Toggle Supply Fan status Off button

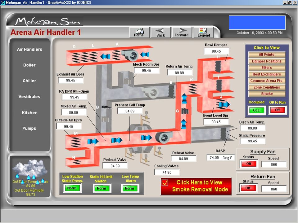pyautogui.click(x=249, y=164)
